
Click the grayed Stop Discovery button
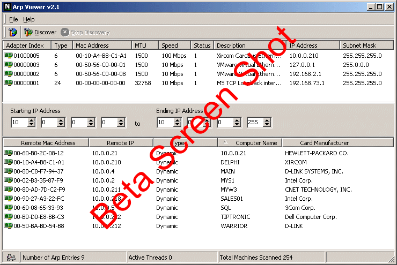pos(85,32)
